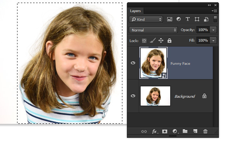The width and height of the screenshot is (228, 142).
Task: Filter for adjustment layers icon
Action: 179,19
